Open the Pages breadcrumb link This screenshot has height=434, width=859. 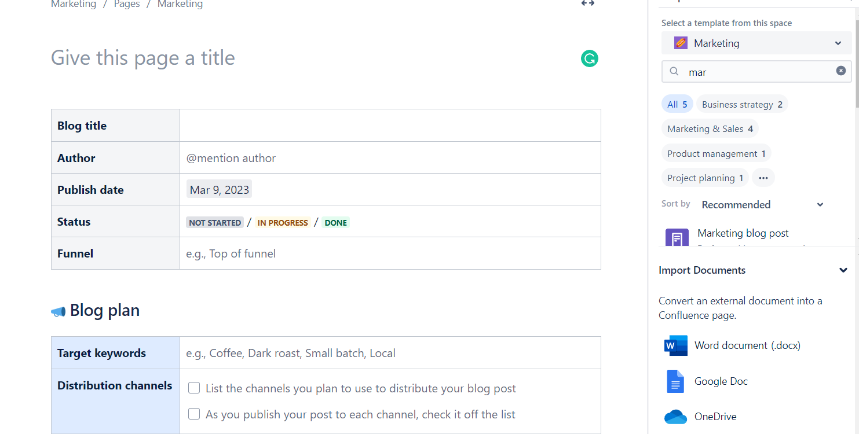pos(126,4)
